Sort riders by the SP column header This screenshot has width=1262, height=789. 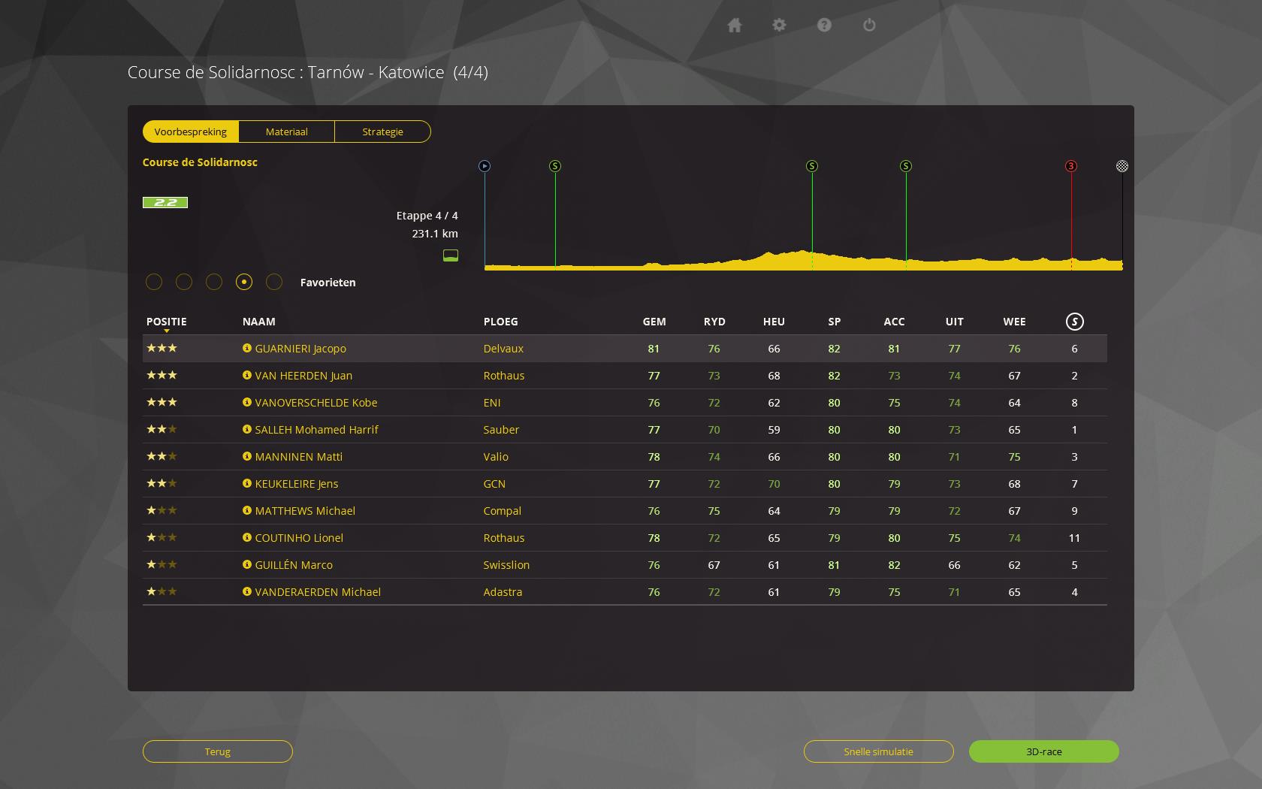834,322
